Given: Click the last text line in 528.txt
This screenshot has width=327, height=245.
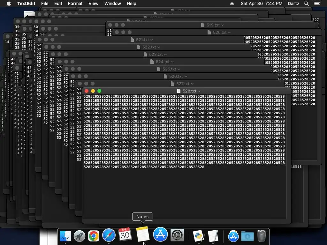Looking at the screenshot, I should pyautogui.click(x=144, y=167).
